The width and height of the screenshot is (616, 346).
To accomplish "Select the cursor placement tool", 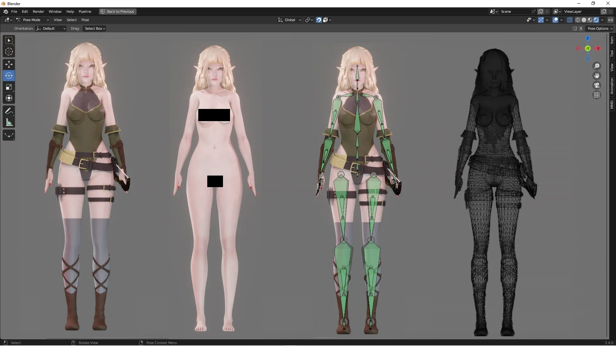I will [x=8, y=52].
